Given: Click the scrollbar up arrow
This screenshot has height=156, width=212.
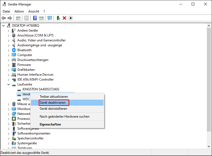Looking at the screenshot, I should point(209,26).
